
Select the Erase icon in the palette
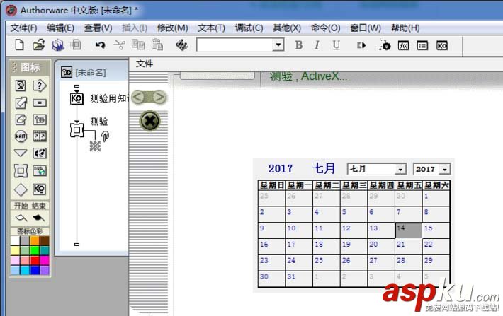[x=21, y=119]
